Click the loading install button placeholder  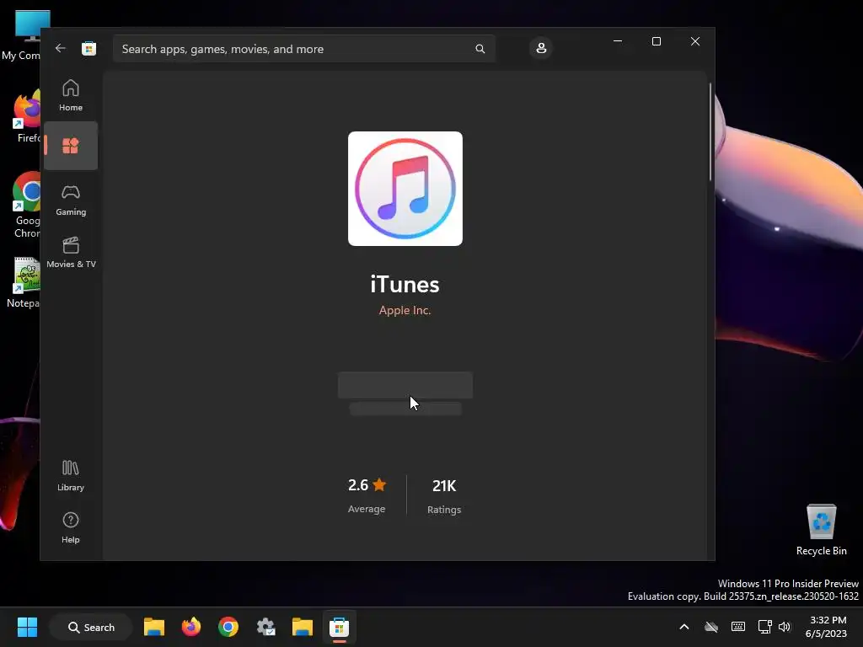pyautogui.click(x=405, y=385)
